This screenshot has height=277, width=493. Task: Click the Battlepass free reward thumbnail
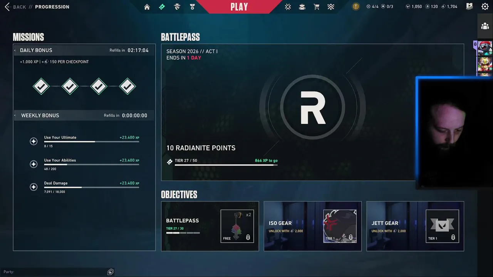tap(237, 226)
